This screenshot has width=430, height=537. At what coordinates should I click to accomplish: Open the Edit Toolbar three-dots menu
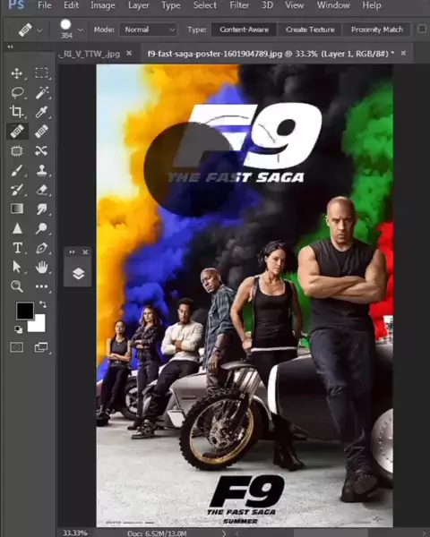click(x=42, y=286)
